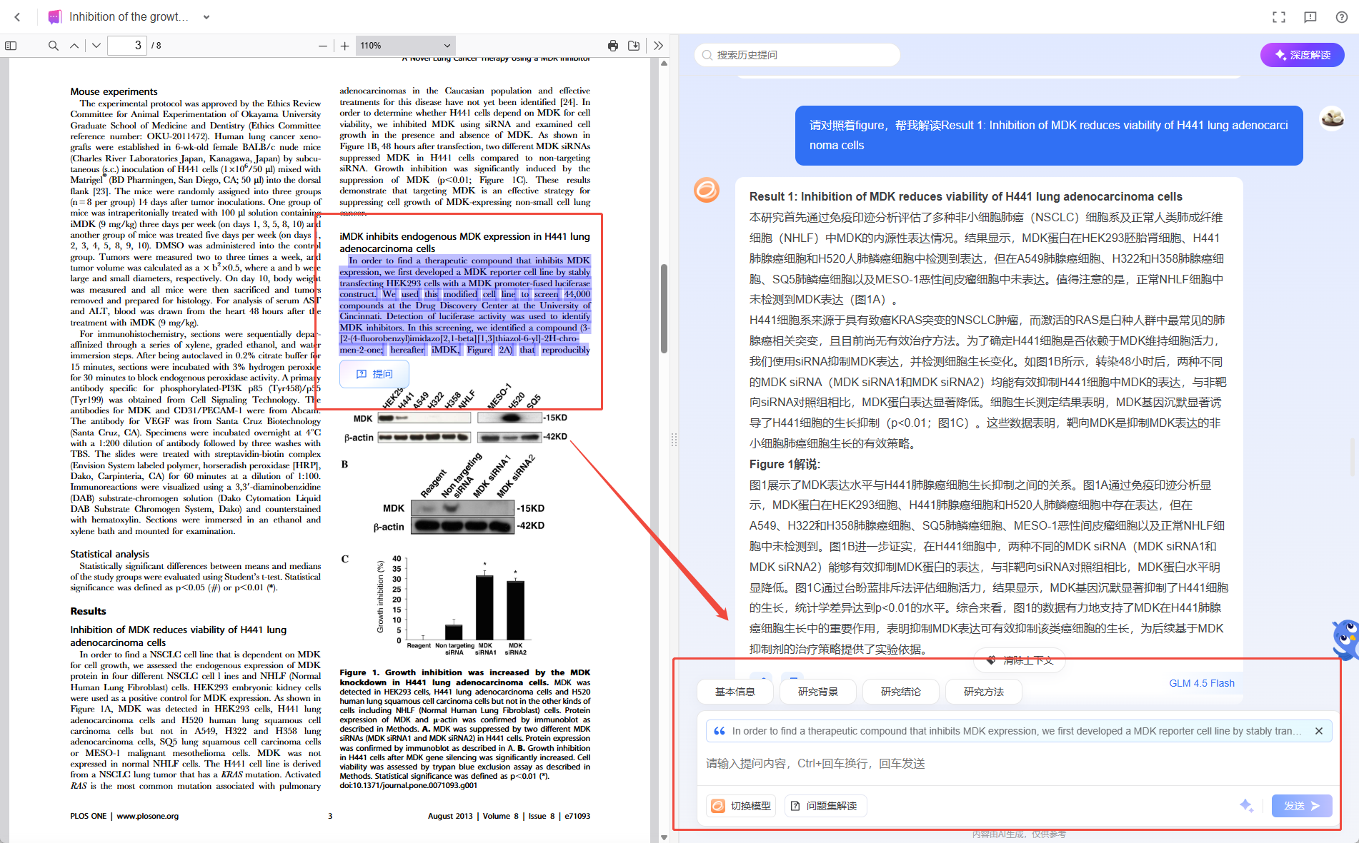Open 问题集解读 question set reading
Screen dimensions: 1359x843
825,806
